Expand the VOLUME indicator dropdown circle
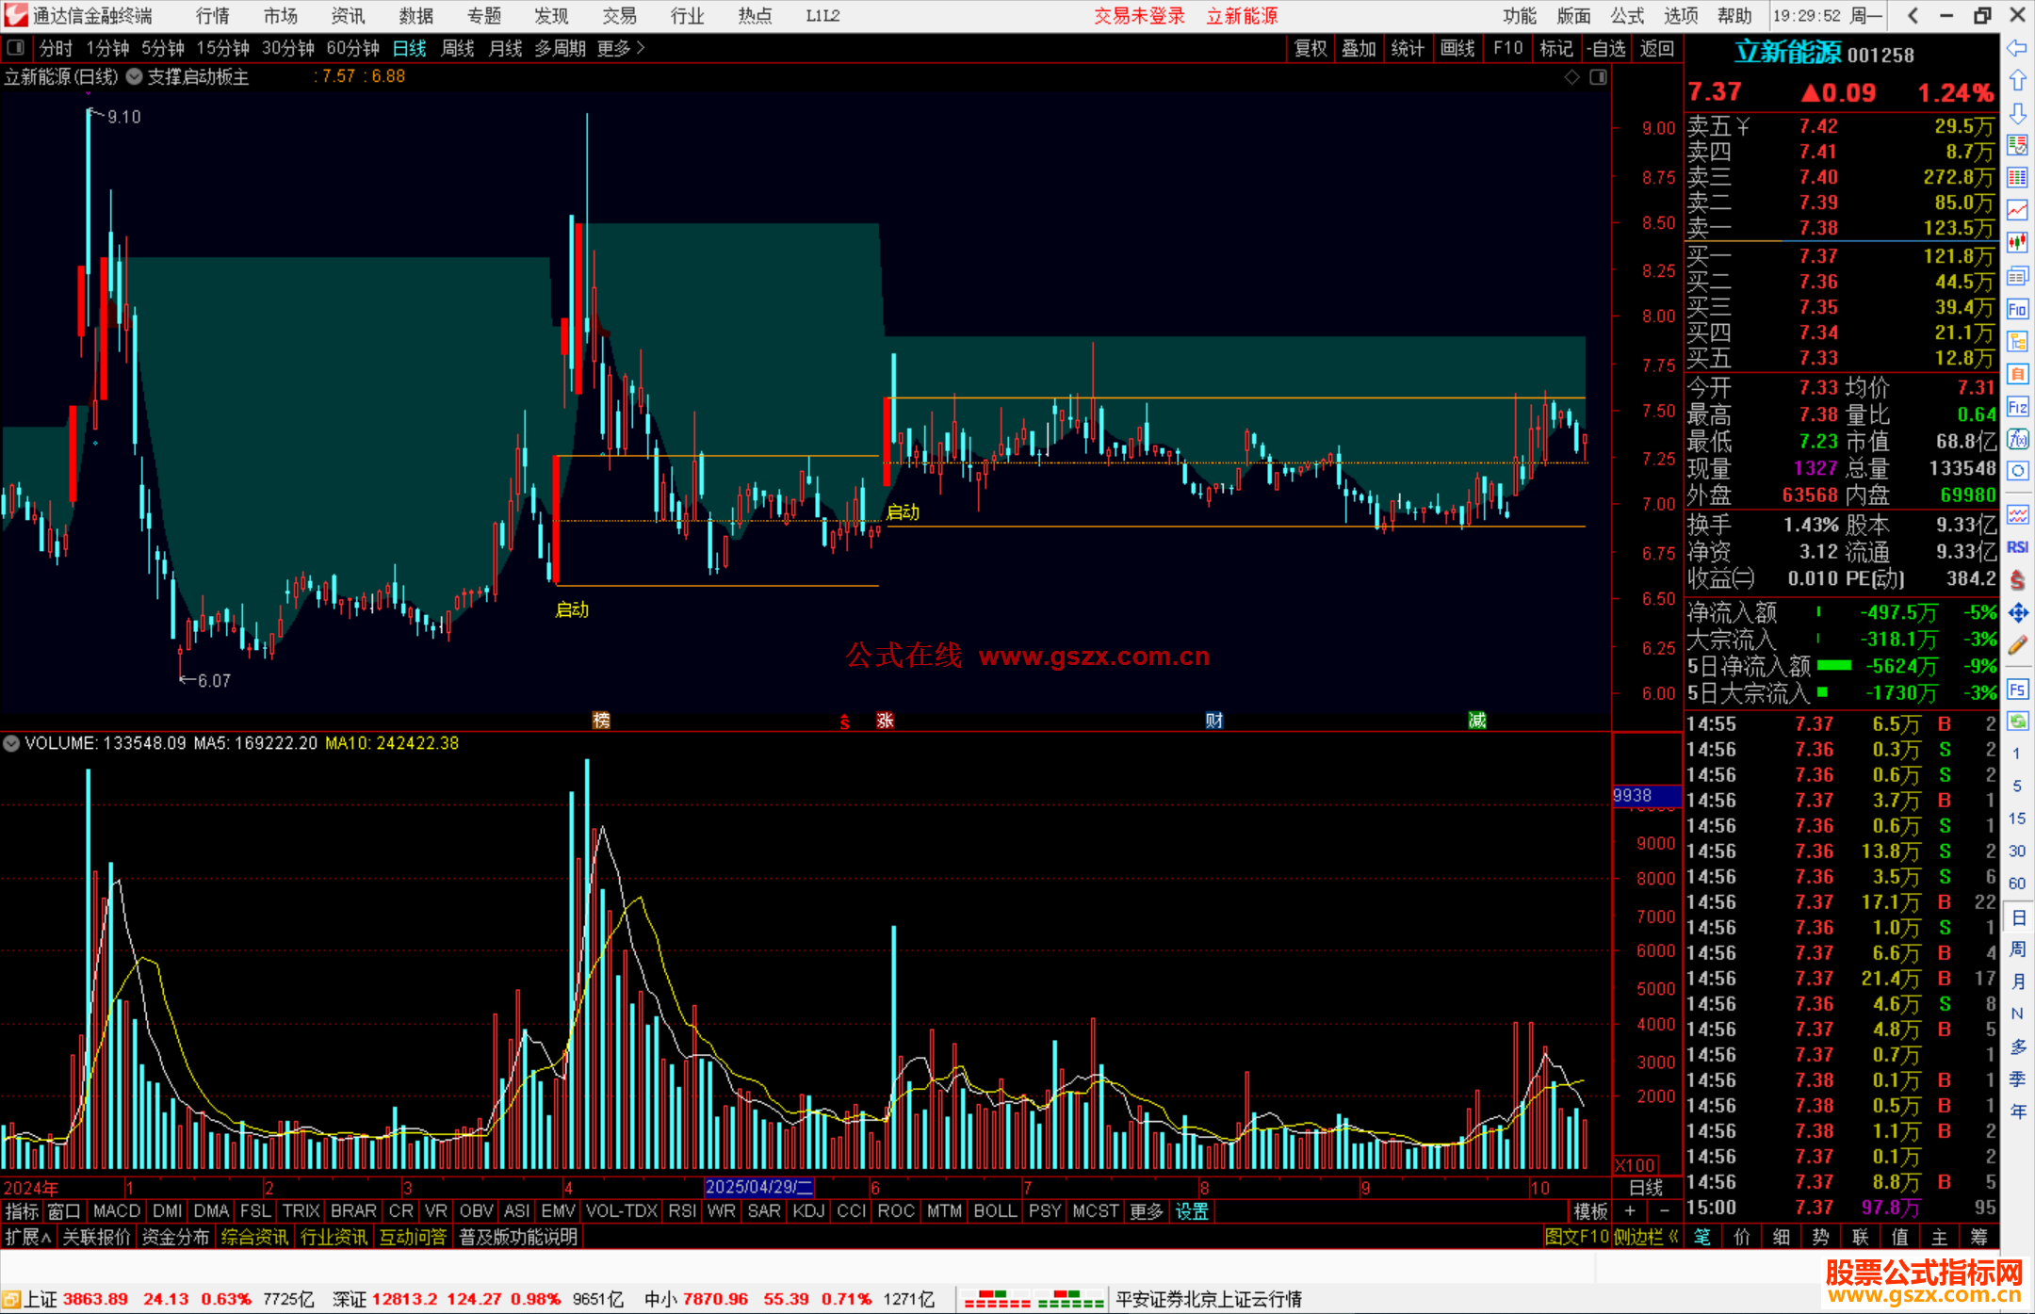The image size is (2035, 1314). 11,743
